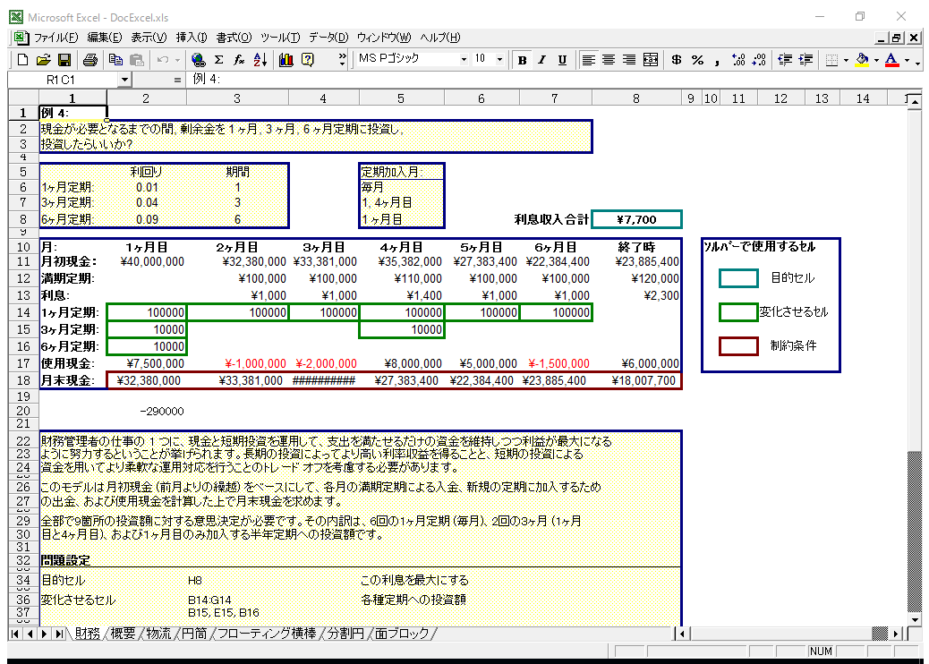This screenshot has height=664, width=929.
Task: Apply Currency Style format icon
Action: tap(677, 60)
